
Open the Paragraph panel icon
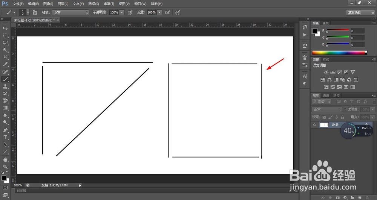tap(305, 84)
